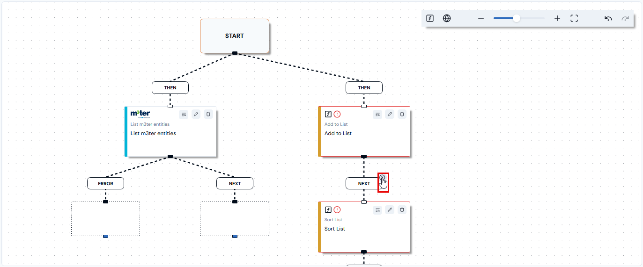Click the ERROR branch label
This screenshot has height=267, width=643.
(x=105, y=183)
